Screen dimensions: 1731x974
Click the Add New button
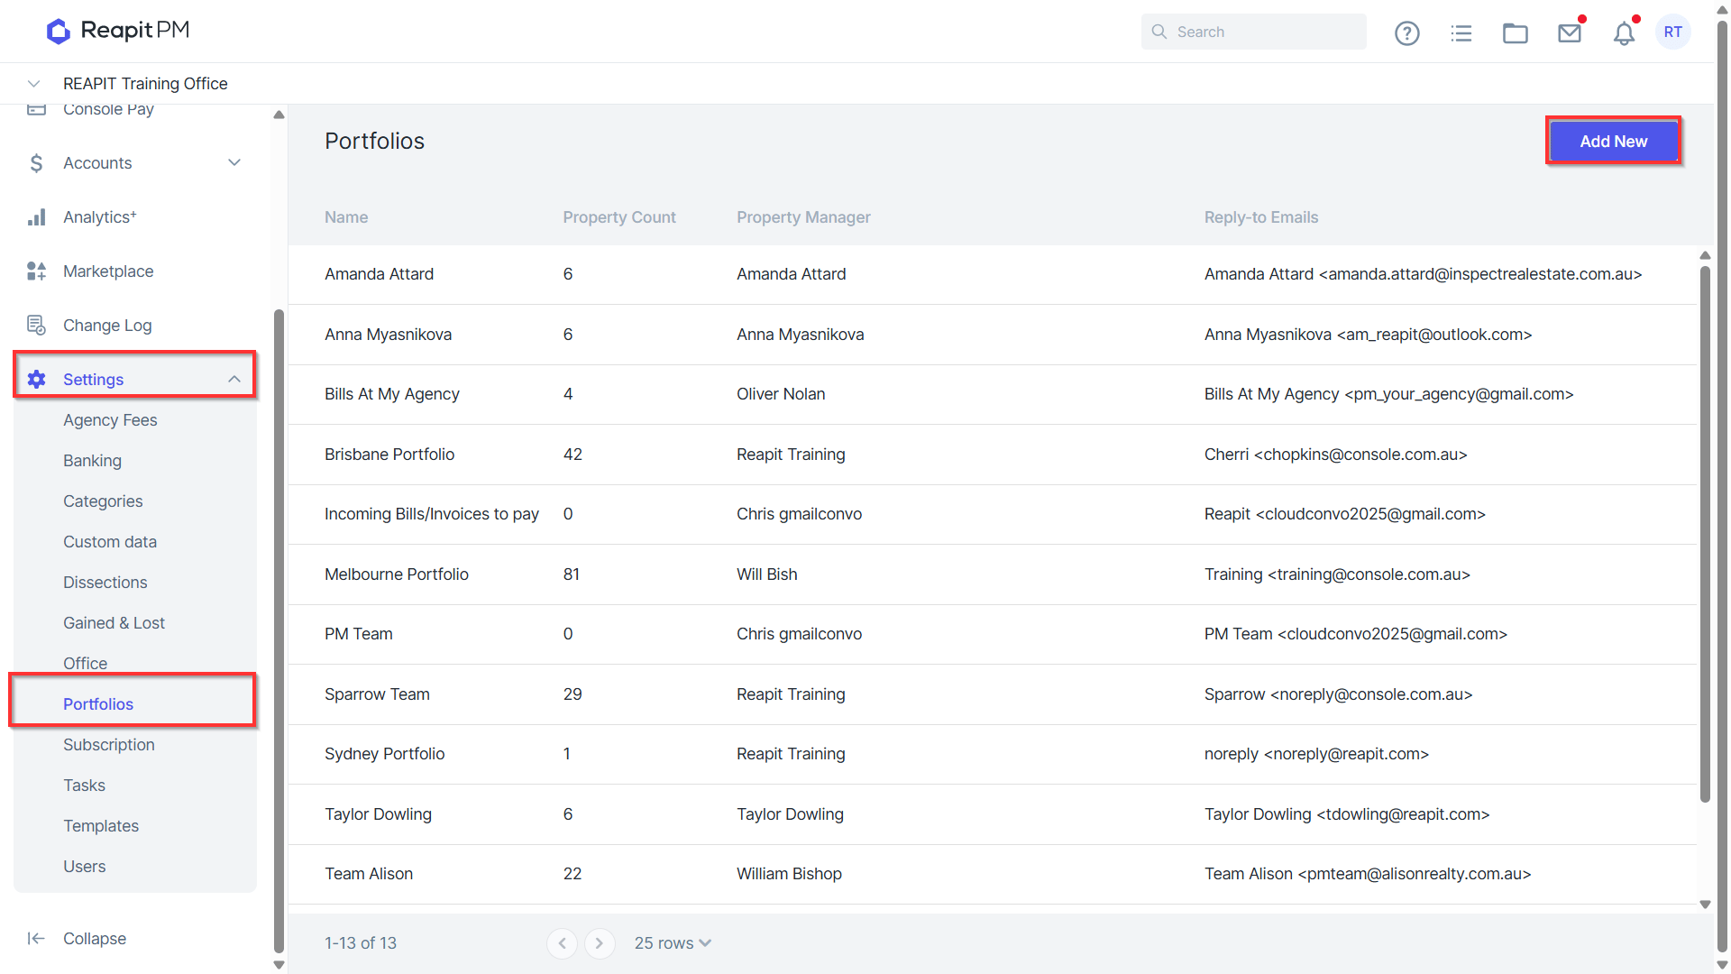point(1613,142)
